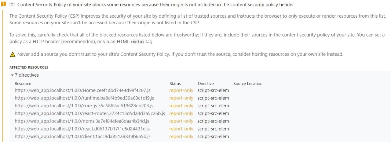
Task: Open the Home.ceef1abd74e4d99f4207.js resource
Action: 82,91
